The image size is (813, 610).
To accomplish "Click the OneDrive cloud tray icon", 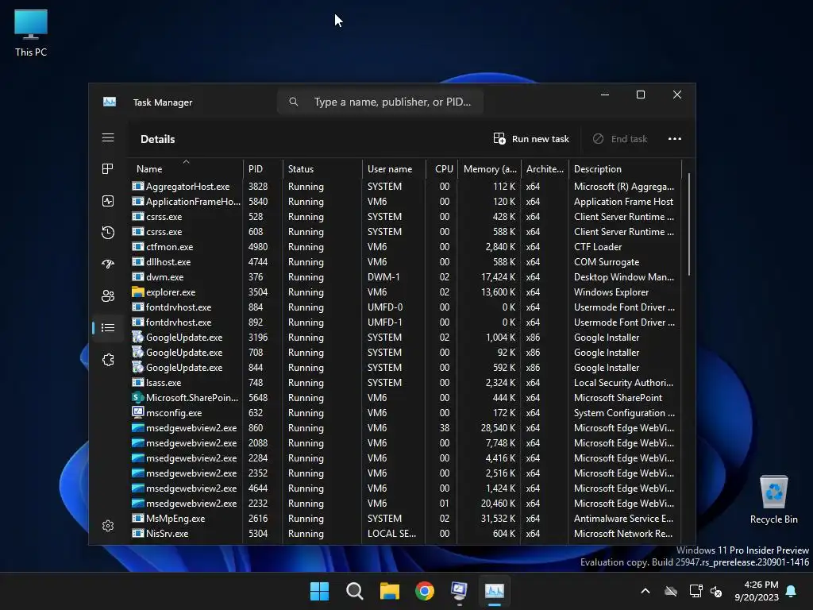I will coord(670,591).
